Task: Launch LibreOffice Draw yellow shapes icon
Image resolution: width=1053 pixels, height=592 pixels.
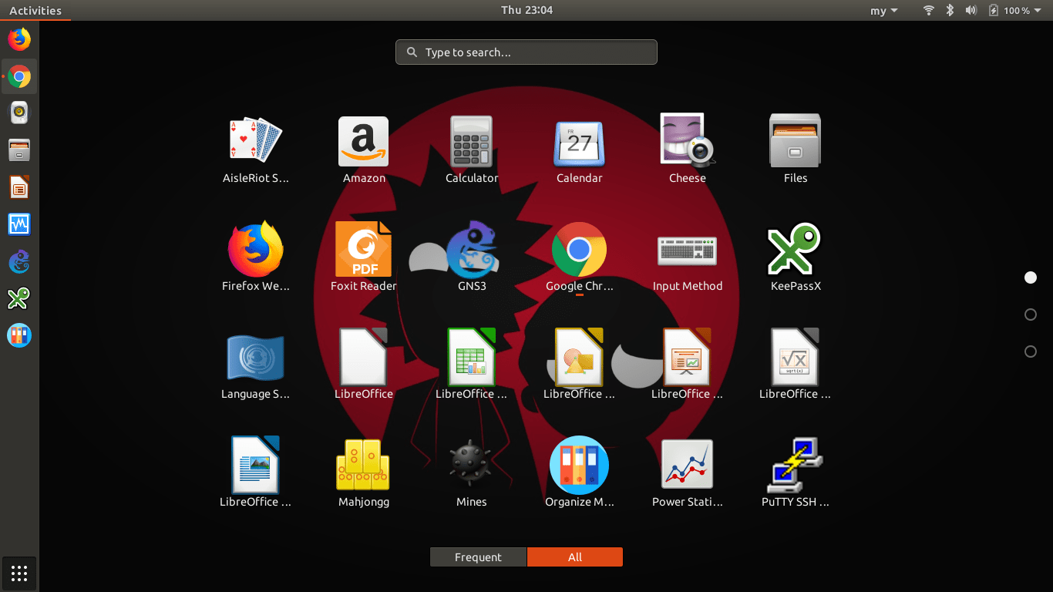Action: (x=580, y=358)
